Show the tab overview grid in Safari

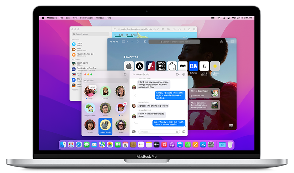[232, 42]
